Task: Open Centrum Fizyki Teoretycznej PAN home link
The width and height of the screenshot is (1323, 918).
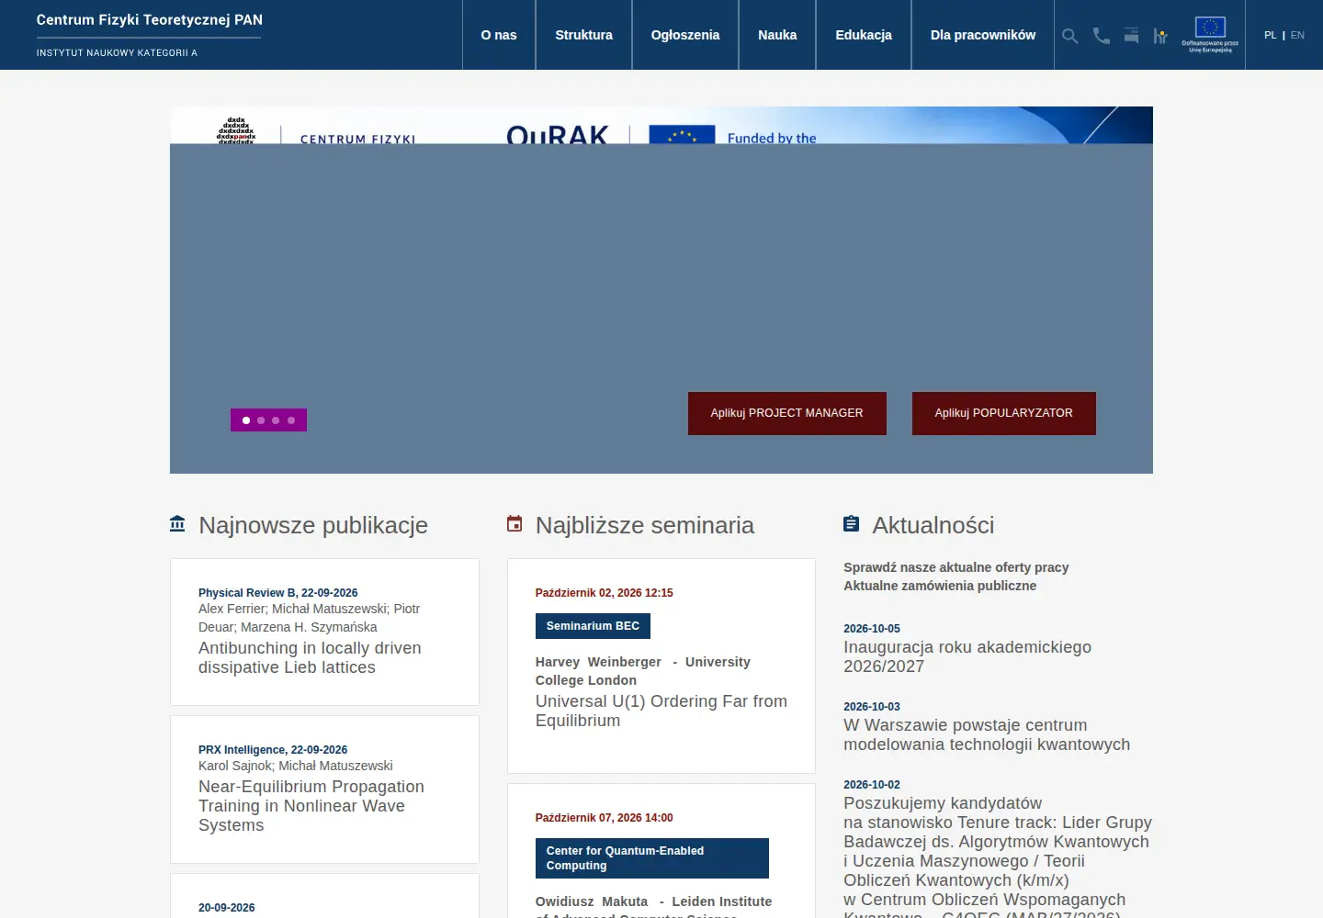Action: click(x=150, y=20)
